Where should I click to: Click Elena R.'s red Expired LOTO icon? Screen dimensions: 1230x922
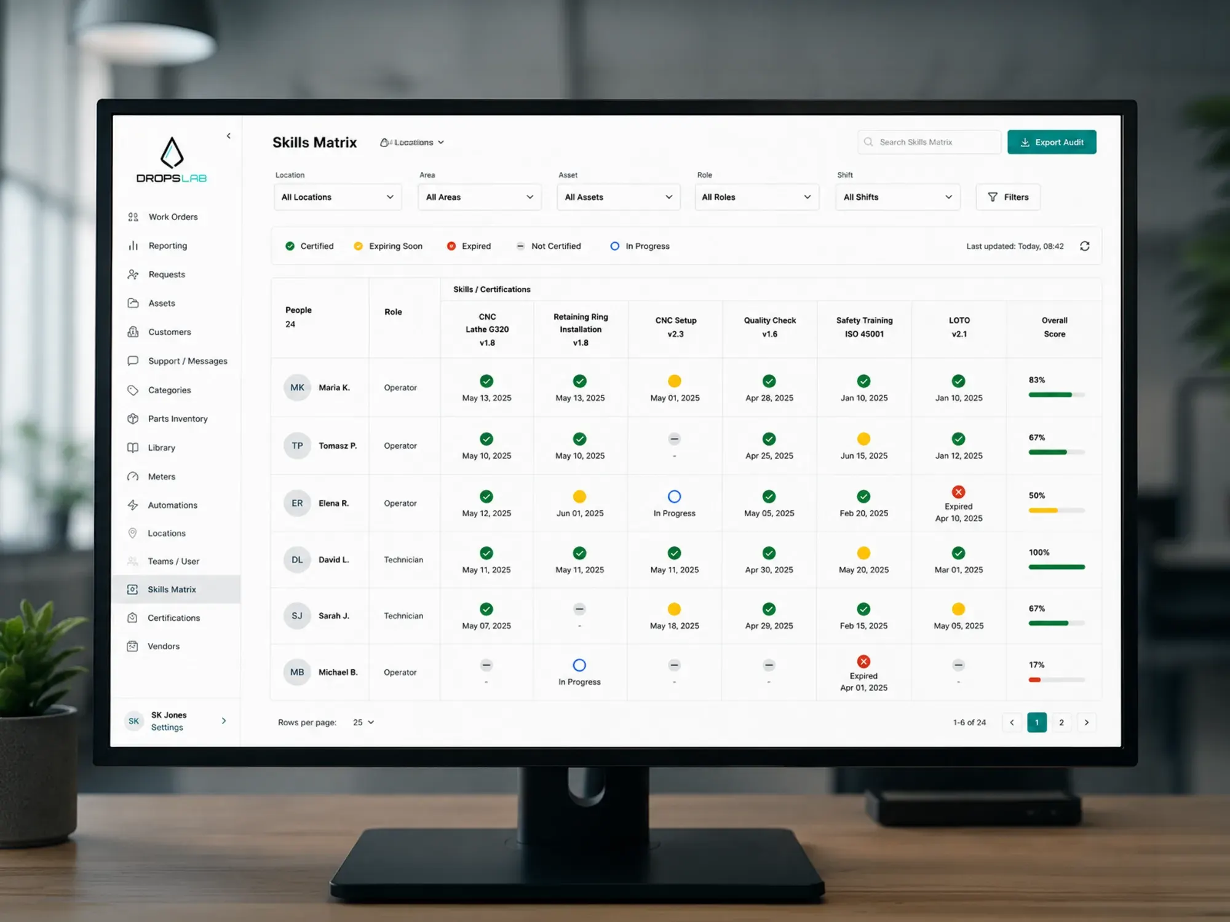(958, 492)
